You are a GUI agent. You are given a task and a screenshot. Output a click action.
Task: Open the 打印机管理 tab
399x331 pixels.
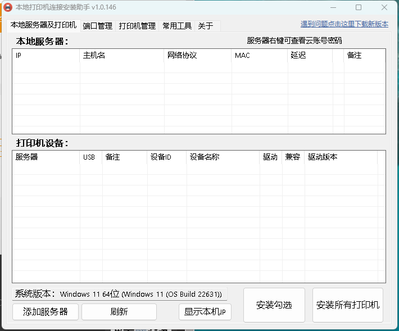pos(137,26)
